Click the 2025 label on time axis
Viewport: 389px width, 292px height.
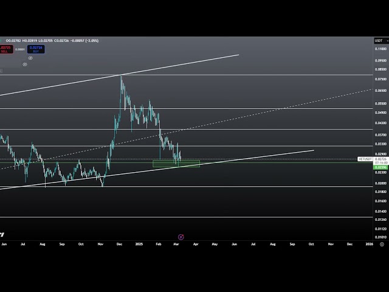click(x=139, y=244)
